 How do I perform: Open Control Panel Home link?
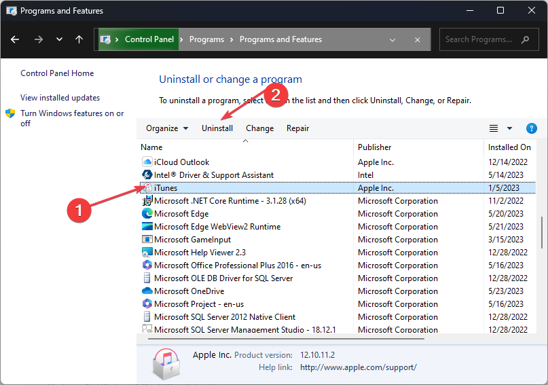[x=57, y=73]
